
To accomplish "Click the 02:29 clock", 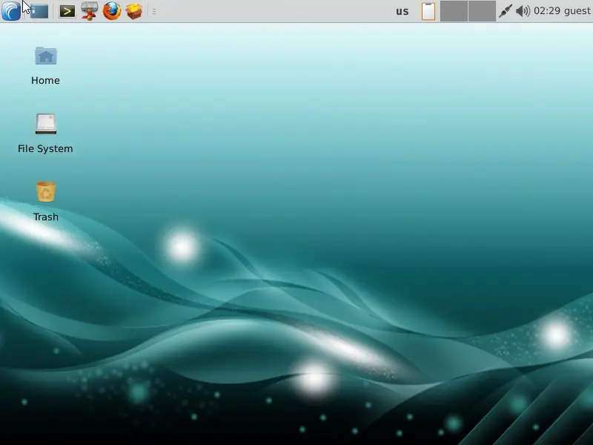I will point(547,11).
